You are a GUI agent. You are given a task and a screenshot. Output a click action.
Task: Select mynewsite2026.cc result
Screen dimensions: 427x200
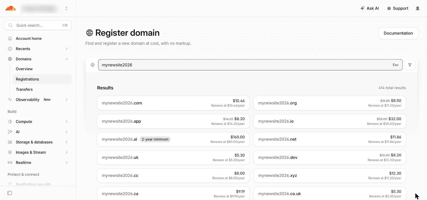click(173, 176)
